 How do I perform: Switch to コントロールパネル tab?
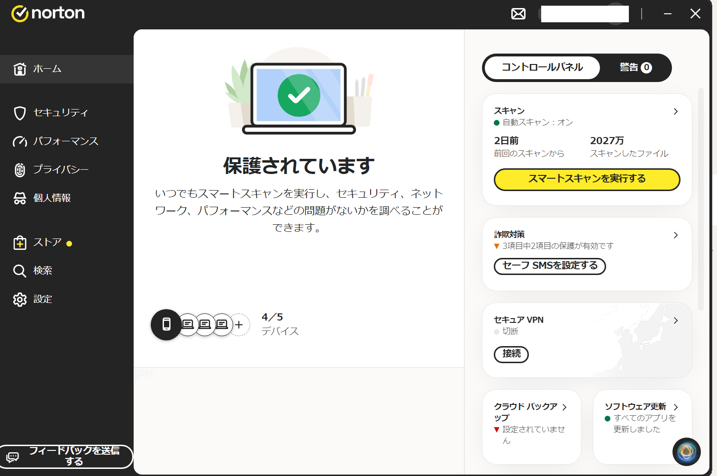(x=542, y=68)
